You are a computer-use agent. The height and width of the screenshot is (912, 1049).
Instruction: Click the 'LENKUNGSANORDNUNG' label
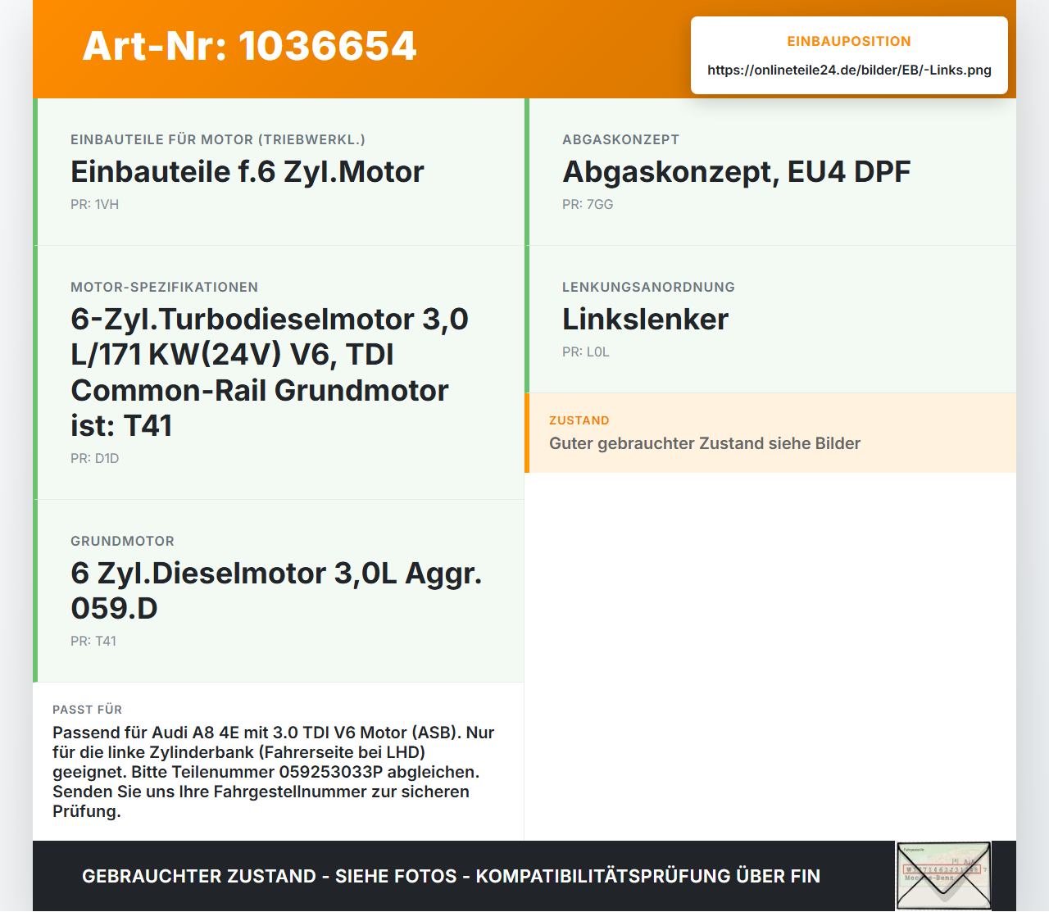click(648, 288)
